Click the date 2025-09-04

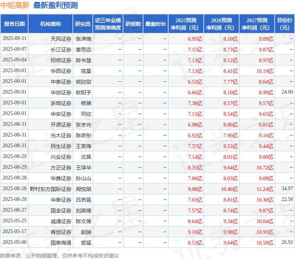pyautogui.click(x=14, y=60)
